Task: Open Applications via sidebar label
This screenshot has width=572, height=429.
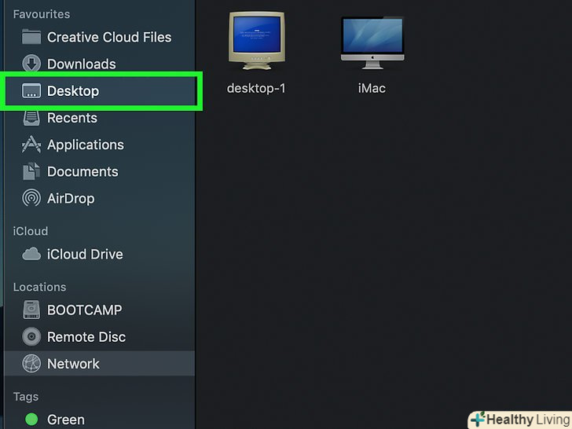Action: [x=86, y=145]
